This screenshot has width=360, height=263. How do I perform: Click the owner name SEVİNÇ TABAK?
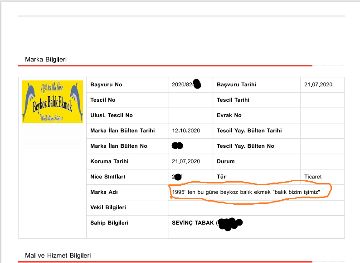tap(193, 222)
